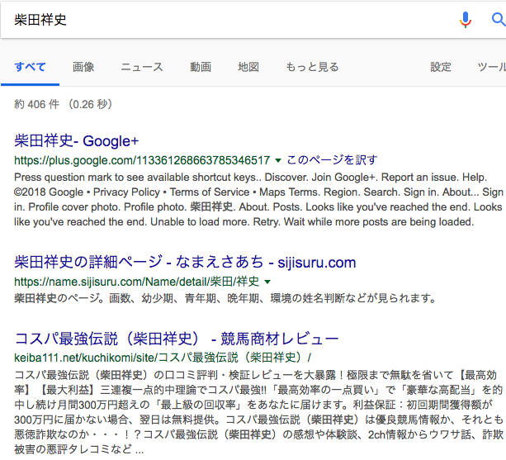Switch to the 動画 tab
This screenshot has height=460, width=506.
click(201, 67)
